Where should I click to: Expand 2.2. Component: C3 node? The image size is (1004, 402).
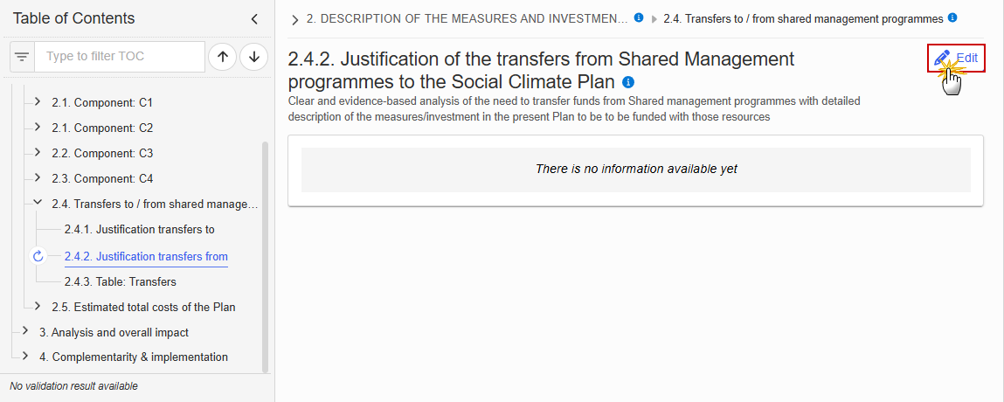tap(38, 153)
